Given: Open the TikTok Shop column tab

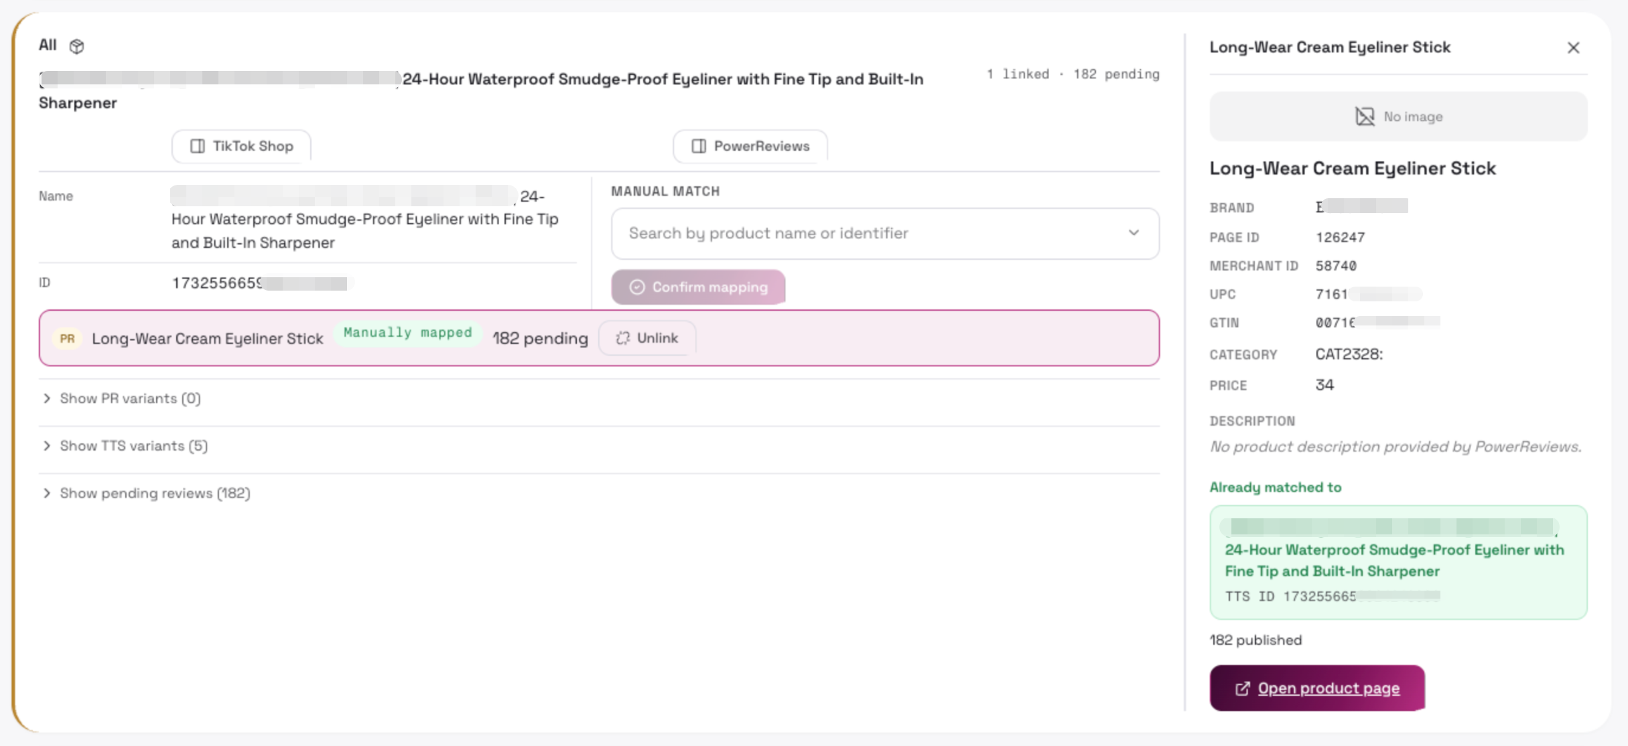Looking at the screenshot, I should (x=241, y=146).
